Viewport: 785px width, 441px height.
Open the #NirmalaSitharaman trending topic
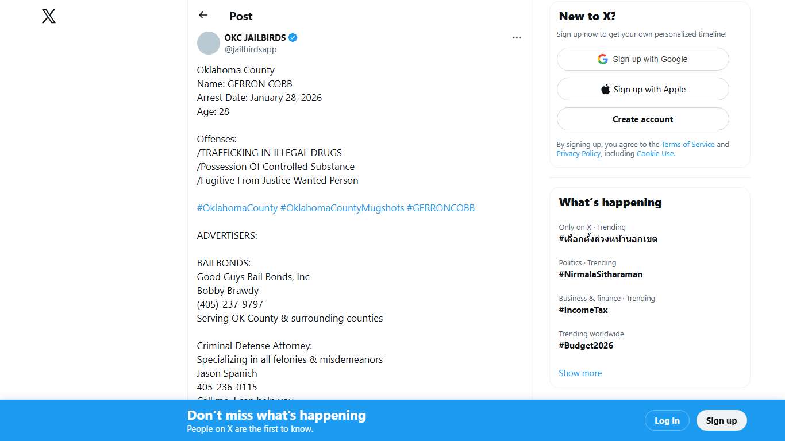point(601,274)
